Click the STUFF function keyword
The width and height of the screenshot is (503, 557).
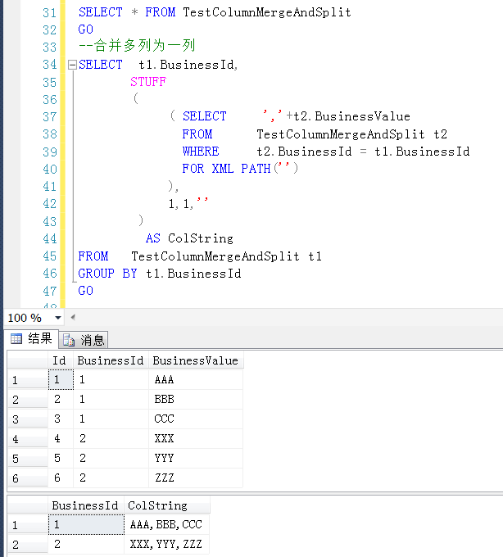click(x=148, y=82)
